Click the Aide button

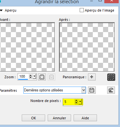85,118
